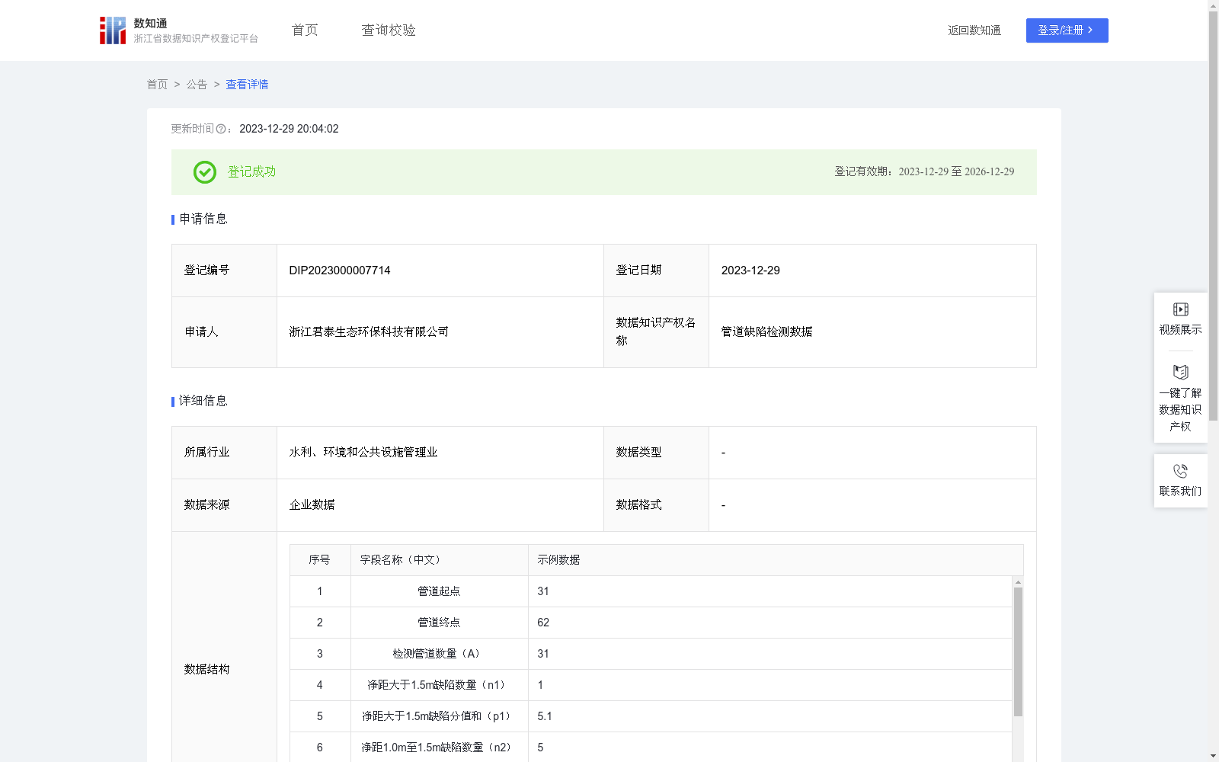The image size is (1219, 762).
Task: Click the page scrollbar up arrow
Action: [x=1213, y=5]
